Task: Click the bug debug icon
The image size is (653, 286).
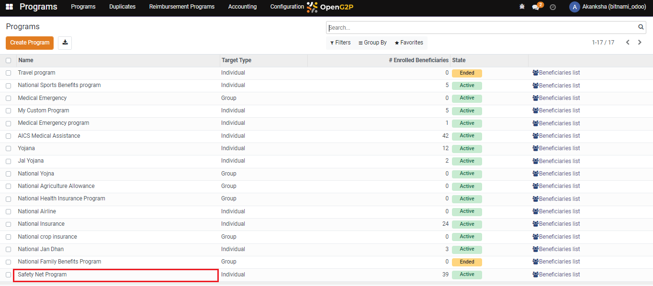Action: [522, 7]
